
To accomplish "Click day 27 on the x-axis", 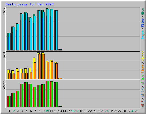I will click(120, 111).
